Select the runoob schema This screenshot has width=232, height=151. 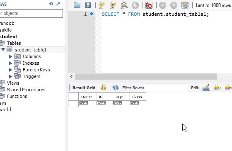pos(7,23)
